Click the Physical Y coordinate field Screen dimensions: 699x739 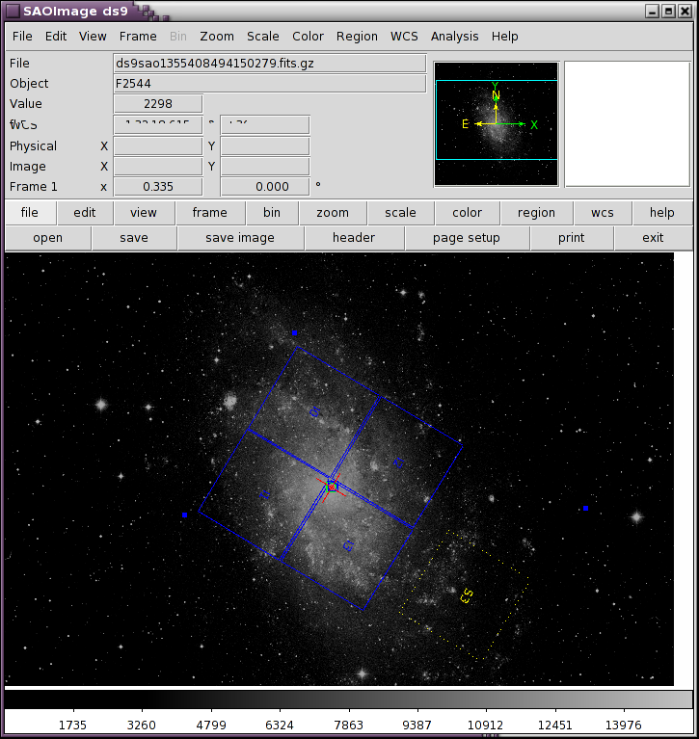[265, 146]
